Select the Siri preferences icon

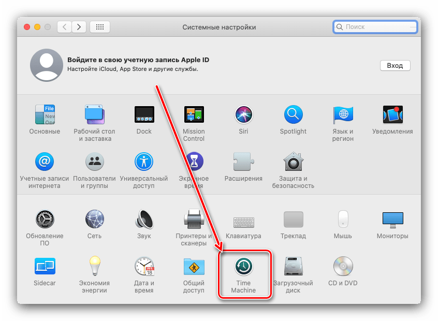click(243, 115)
